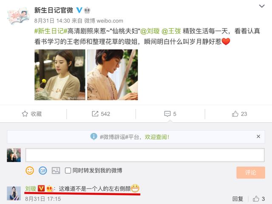Expand the post options chevron menu

click(x=262, y=6)
